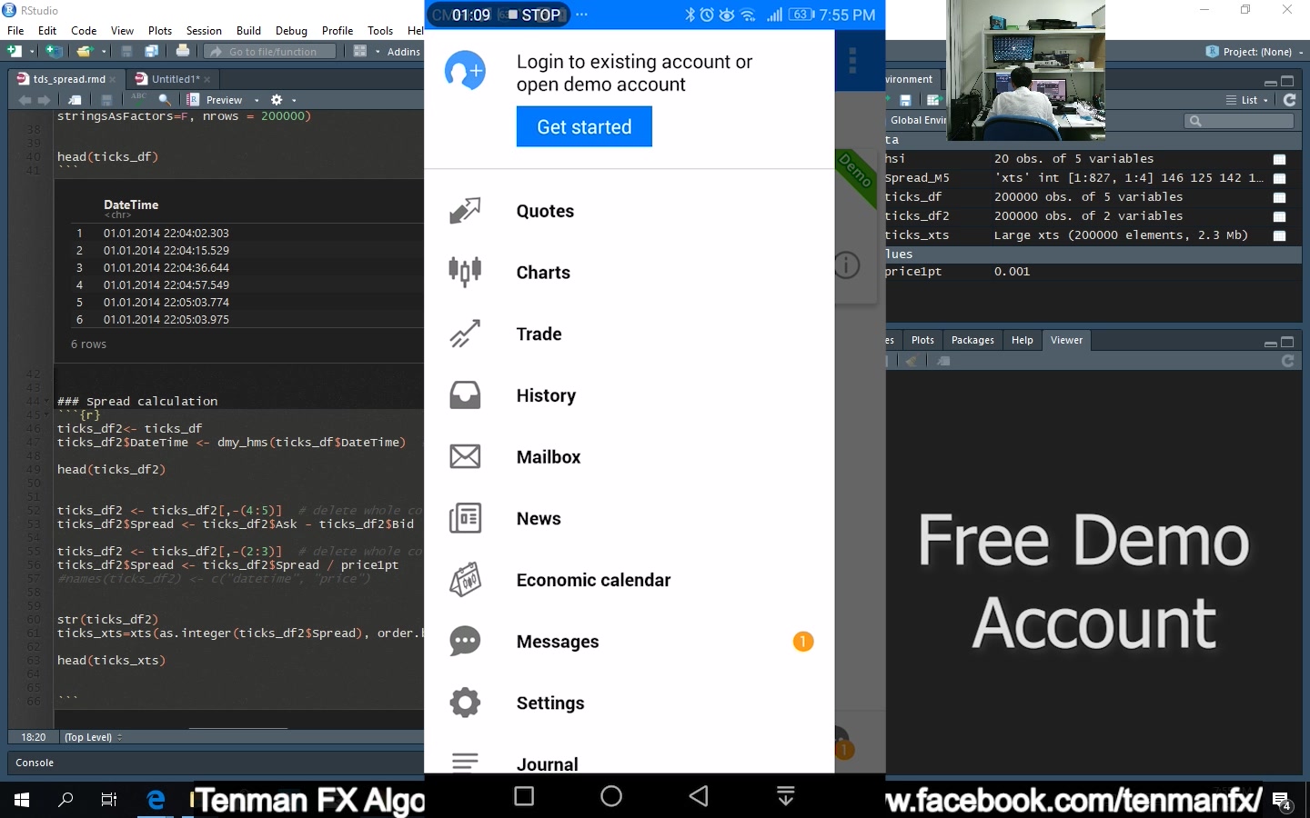1310x818 pixels.
Task: Open the Global Environment dropdown
Action: point(918,120)
